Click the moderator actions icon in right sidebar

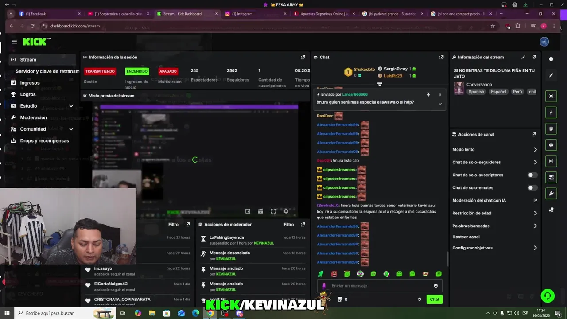[x=551, y=177]
